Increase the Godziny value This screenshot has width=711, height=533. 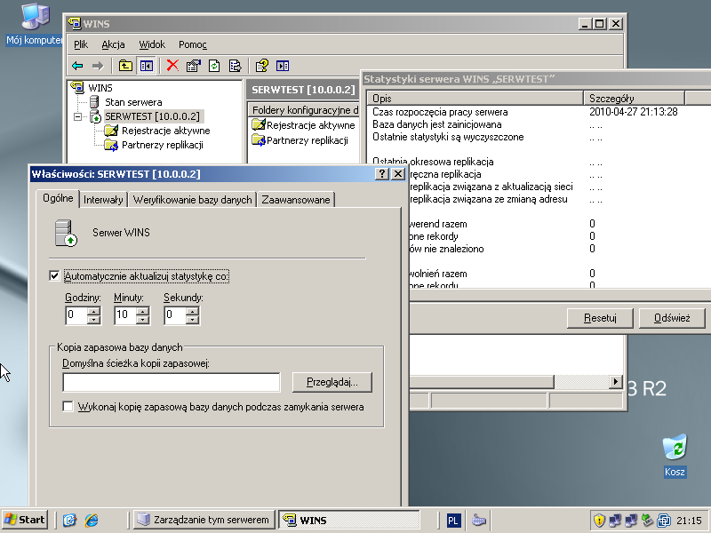click(x=94, y=312)
